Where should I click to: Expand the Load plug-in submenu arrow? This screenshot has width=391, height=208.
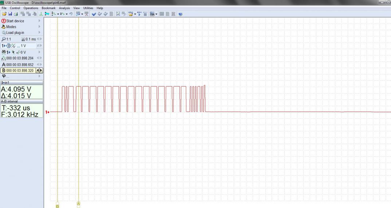39,32
